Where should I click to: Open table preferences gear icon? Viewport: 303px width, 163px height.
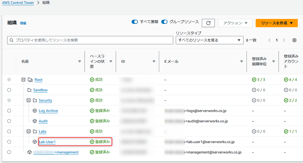point(294,40)
